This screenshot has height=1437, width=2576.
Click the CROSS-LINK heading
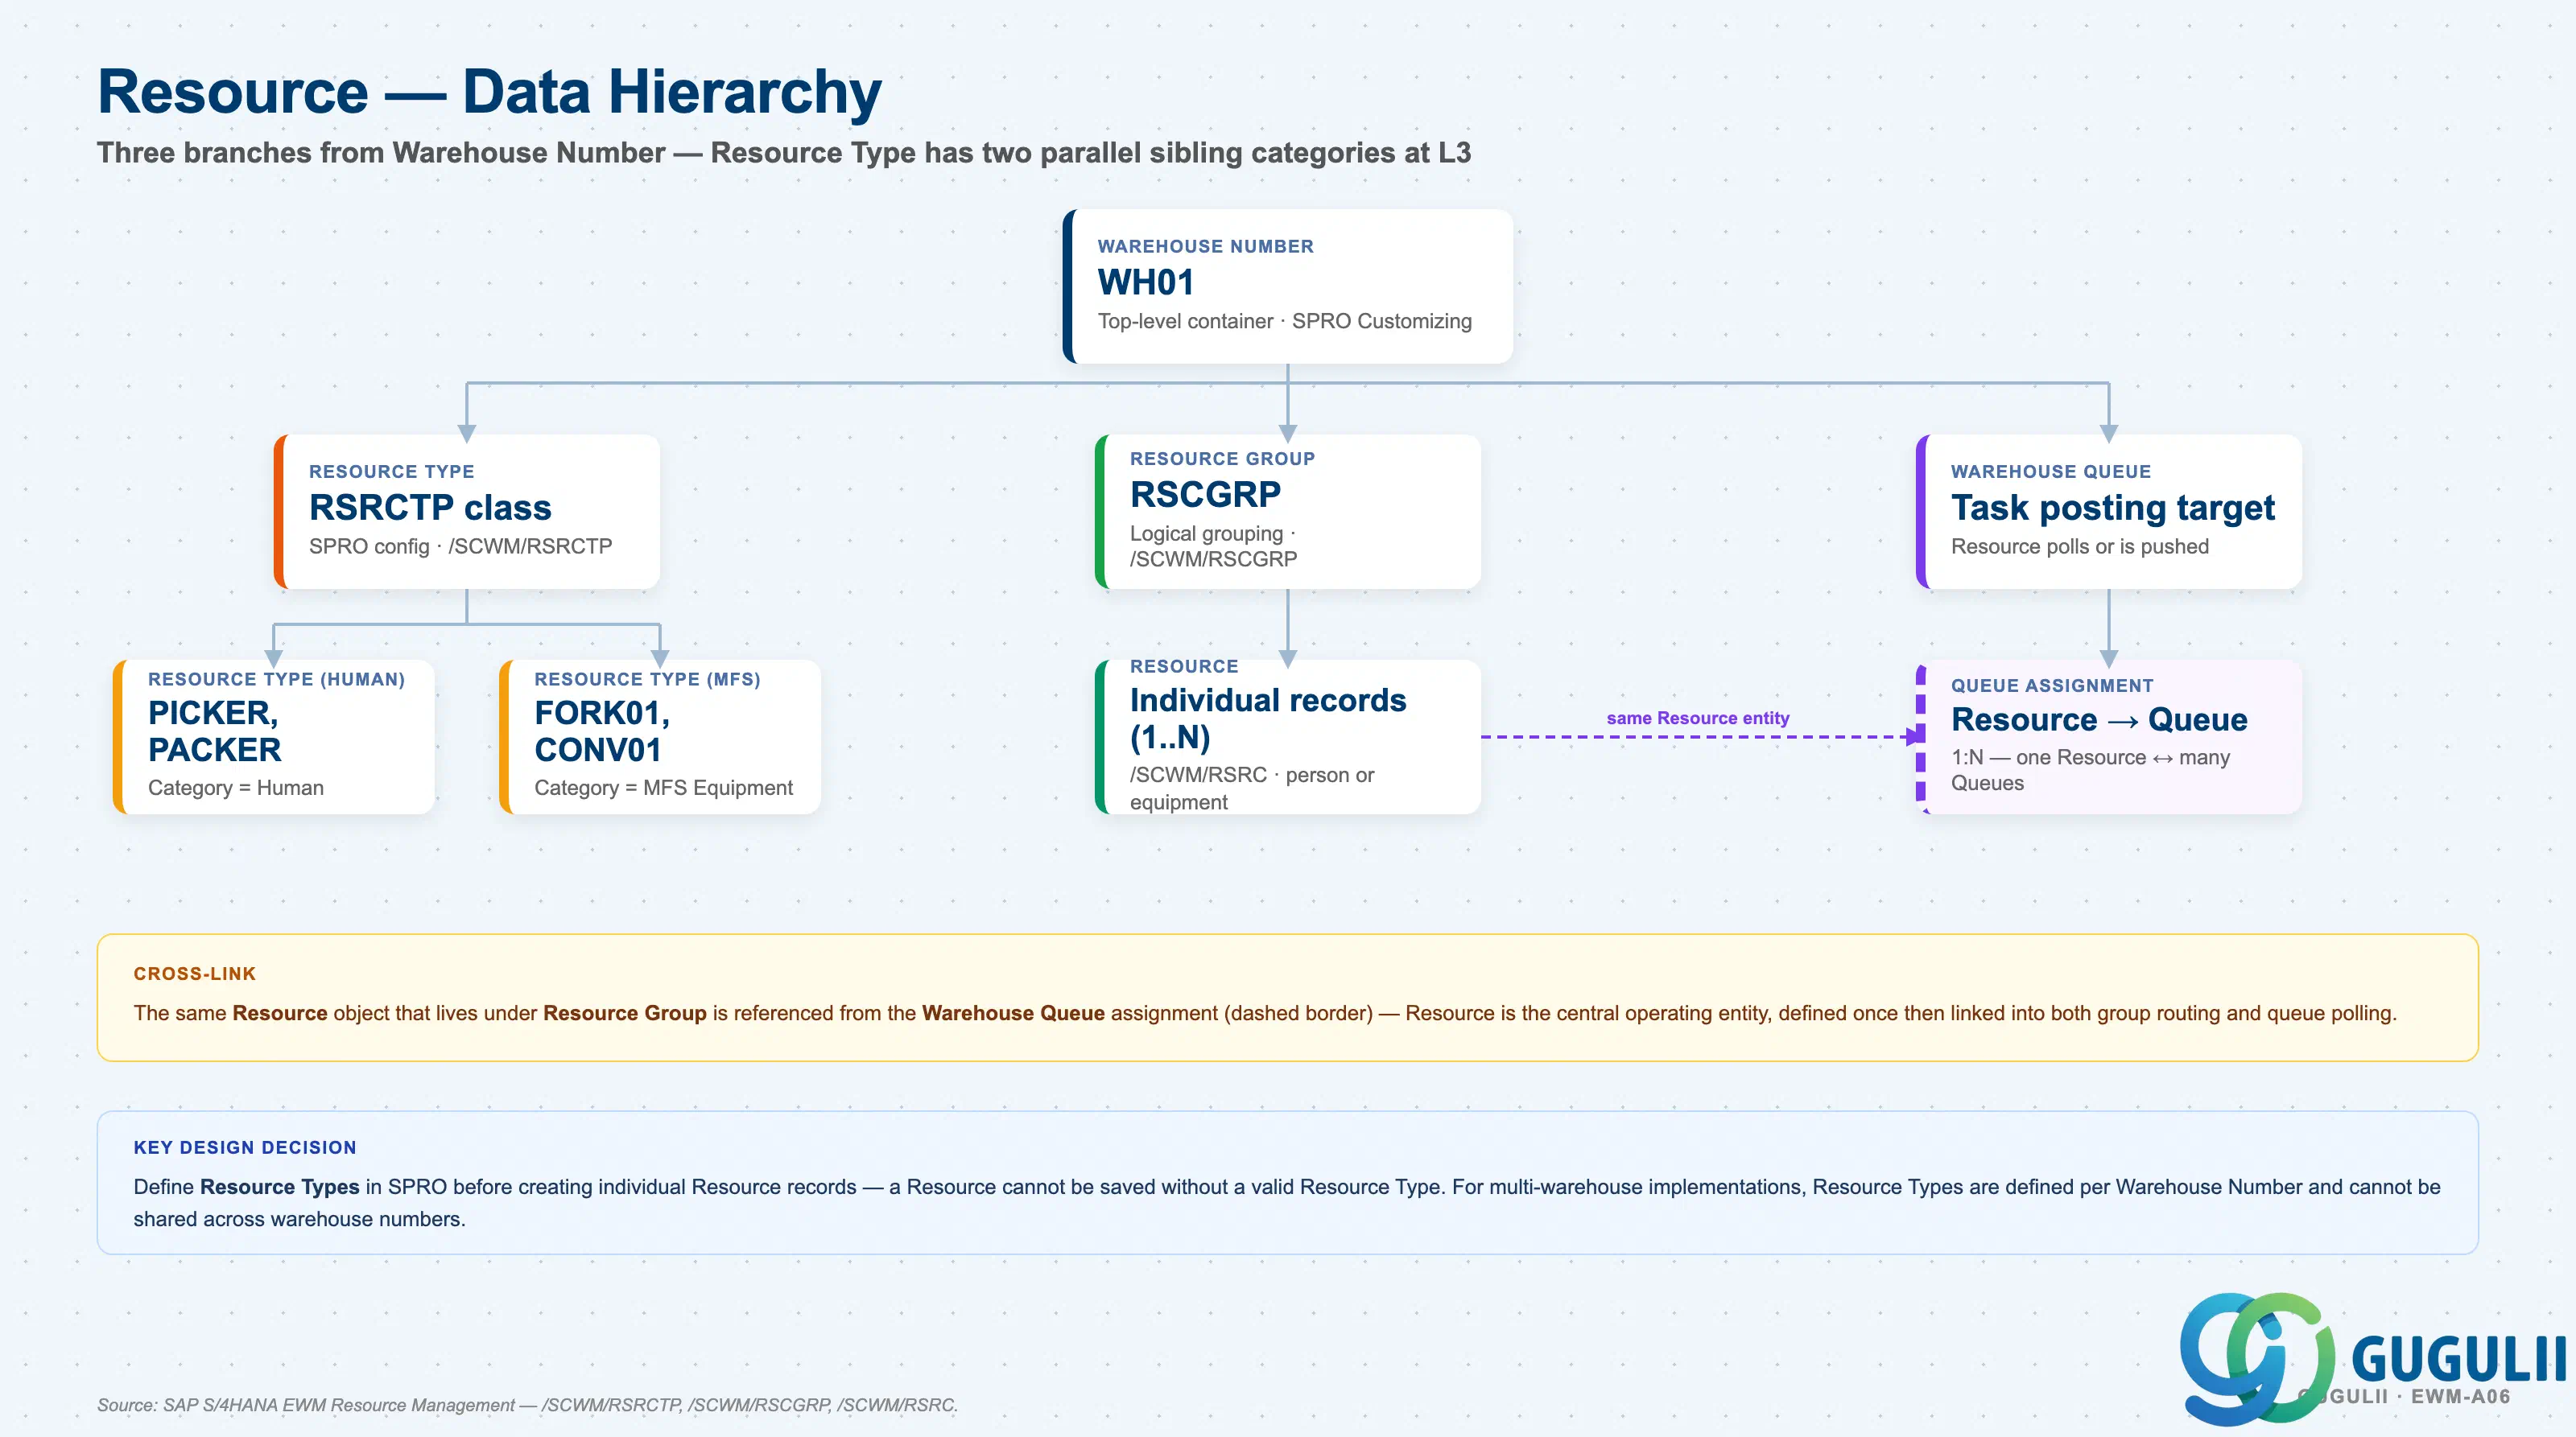click(x=195, y=974)
